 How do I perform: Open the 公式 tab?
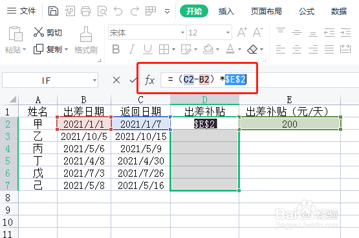pyautogui.click(x=307, y=11)
